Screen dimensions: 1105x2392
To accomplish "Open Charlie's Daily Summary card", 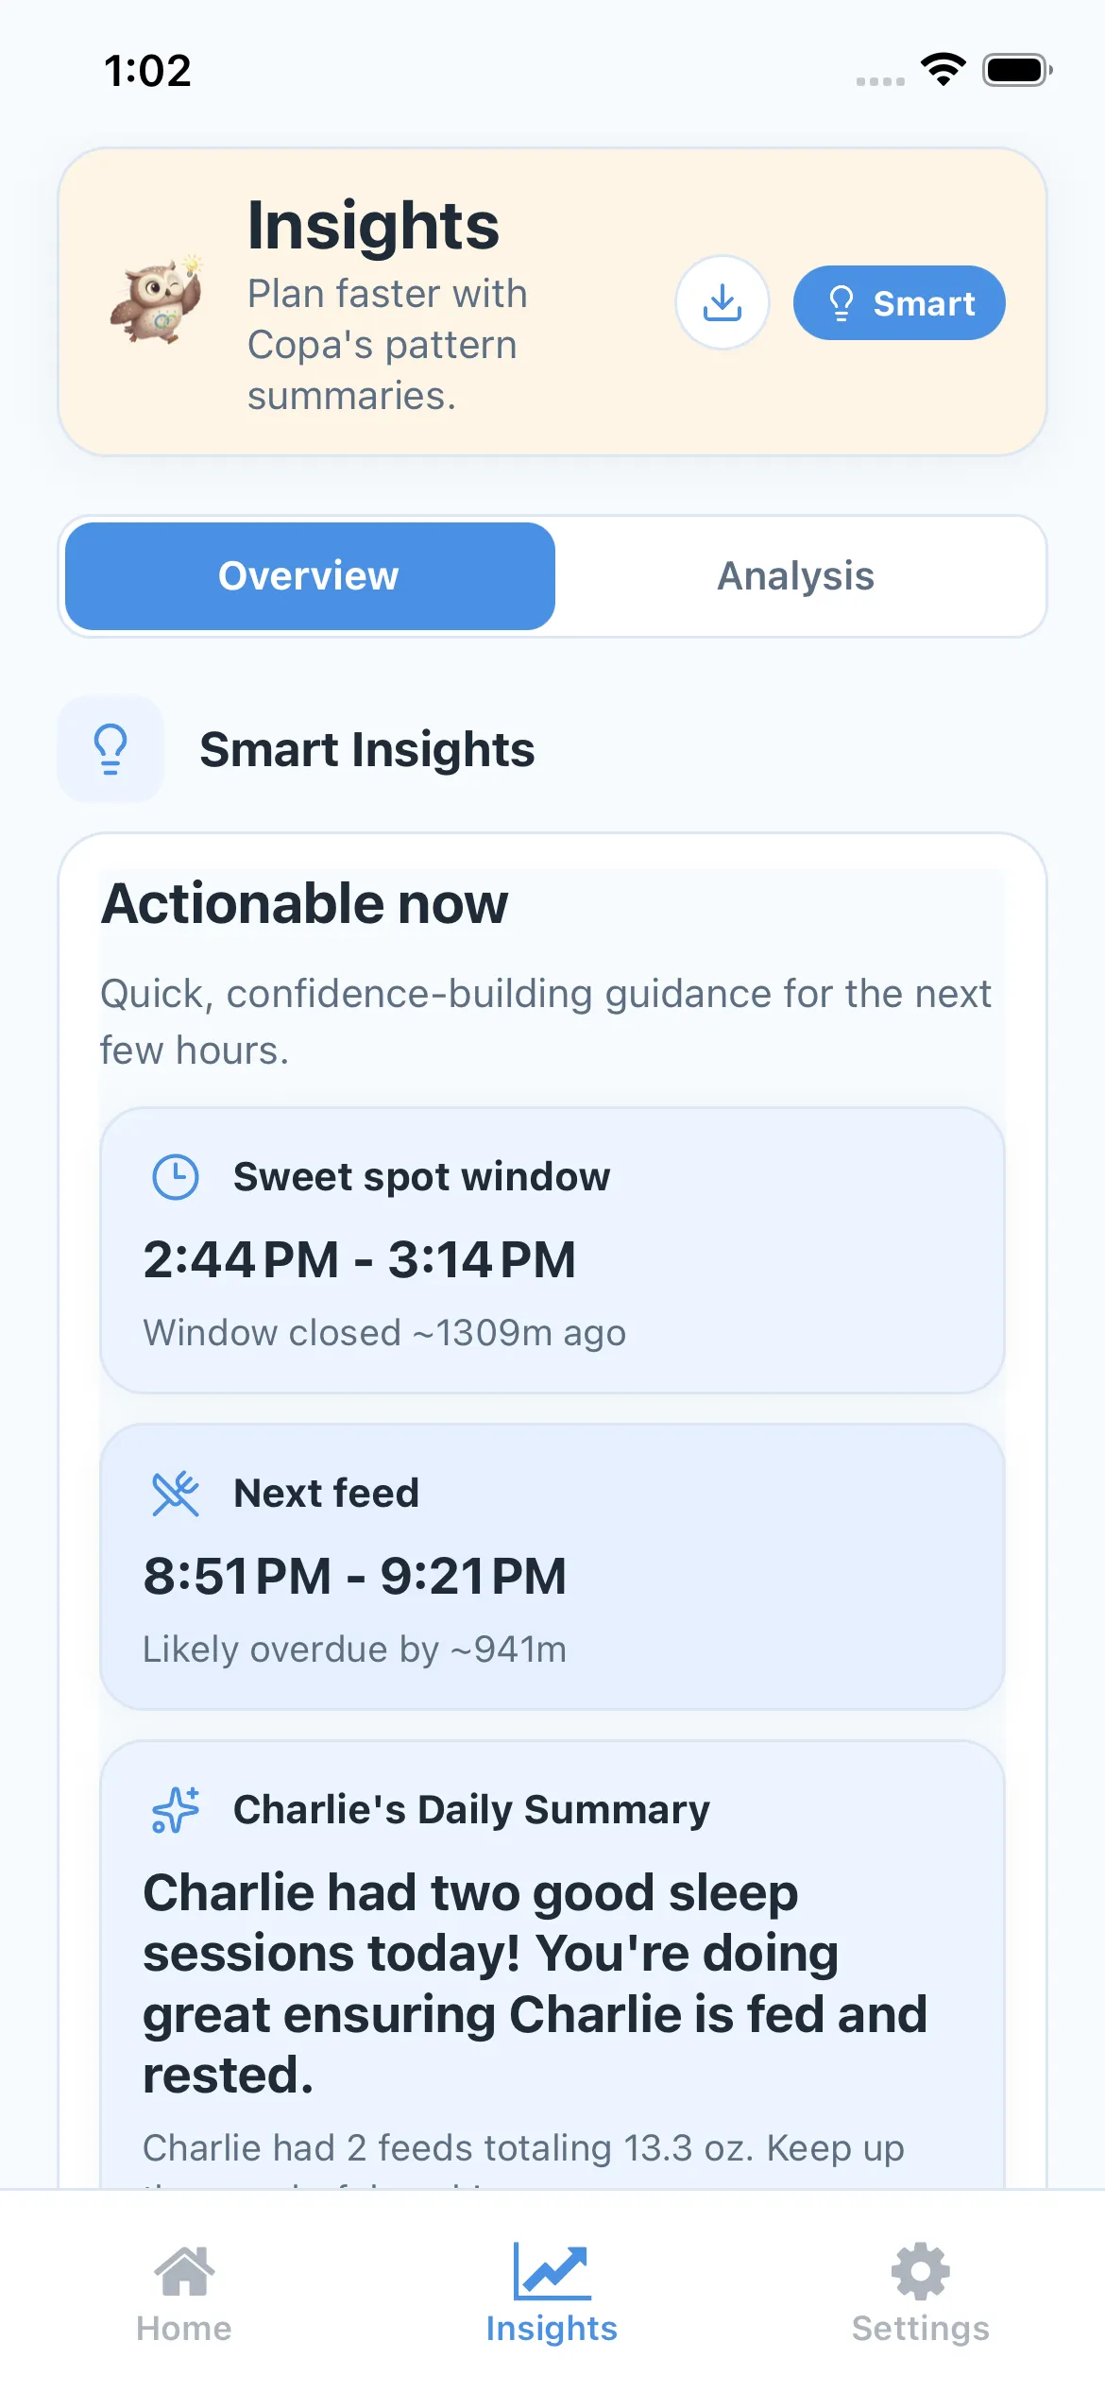I will point(552,1965).
